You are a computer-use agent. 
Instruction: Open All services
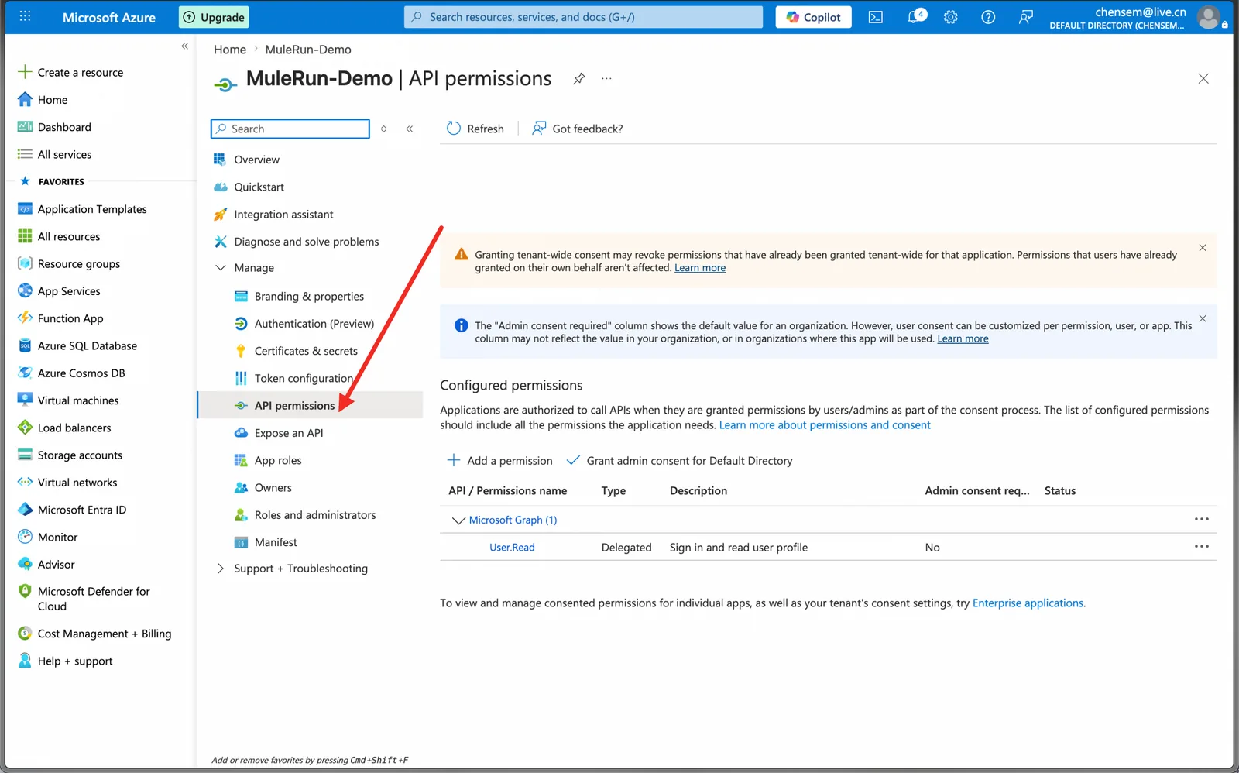(54, 154)
